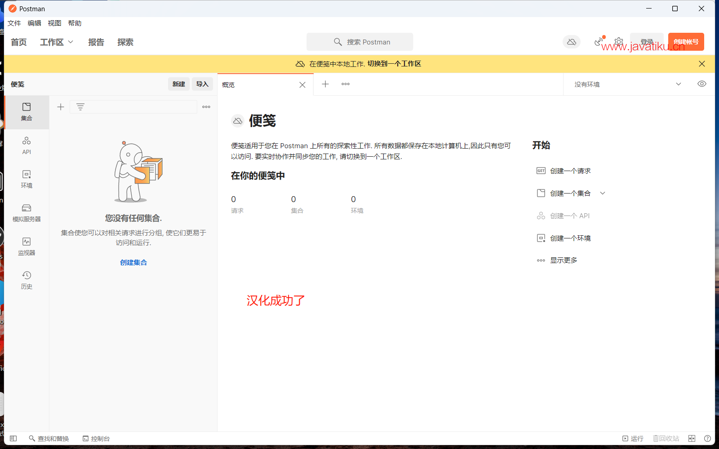Click the 在你的便笺中 heading
719x449 pixels.
[258, 176]
